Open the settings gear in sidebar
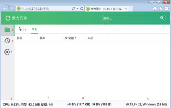The width and height of the screenshot is (171, 108). coord(7,52)
